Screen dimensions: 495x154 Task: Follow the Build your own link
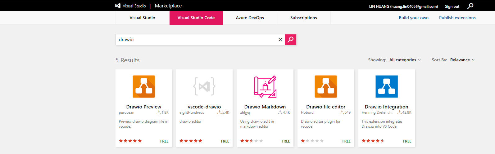414,18
